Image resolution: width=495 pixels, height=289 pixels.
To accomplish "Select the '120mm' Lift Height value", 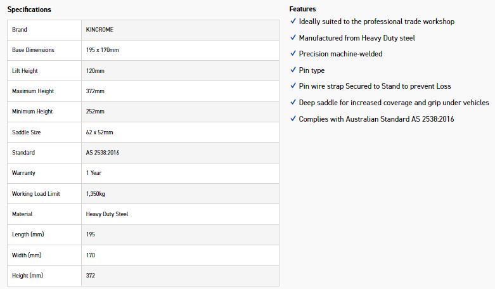I will (x=95, y=71).
